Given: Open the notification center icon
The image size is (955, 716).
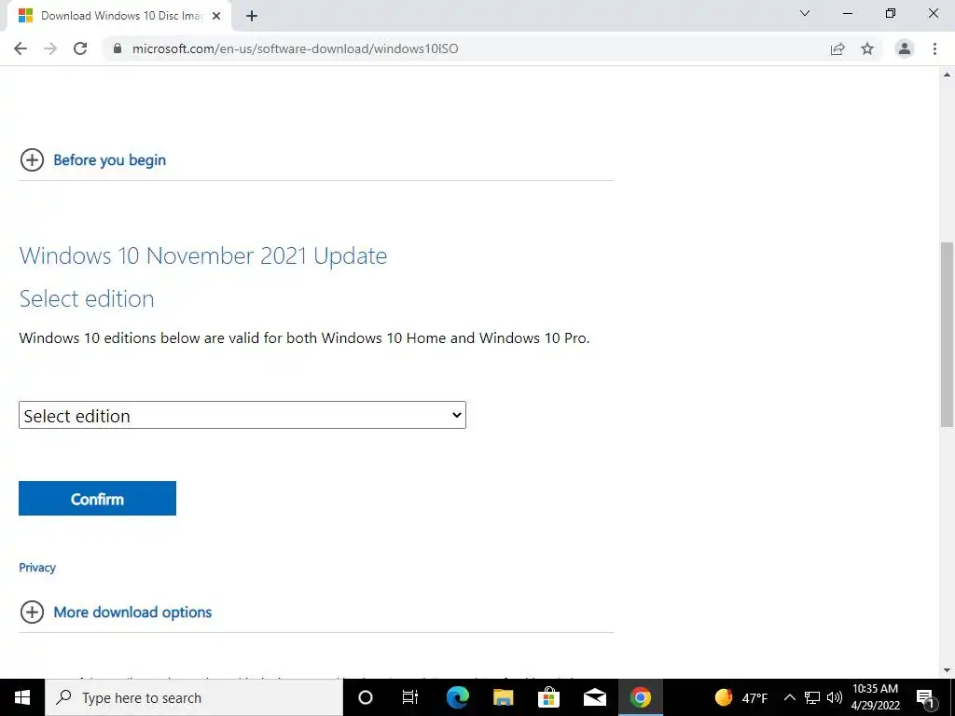Looking at the screenshot, I should [926, 697].
